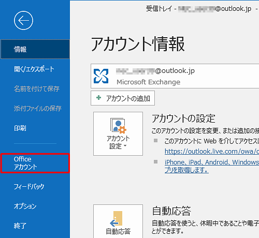Click the アカウントの追加 button
The width and height of the screenshot is (259, 238).
tap(123, 98)
